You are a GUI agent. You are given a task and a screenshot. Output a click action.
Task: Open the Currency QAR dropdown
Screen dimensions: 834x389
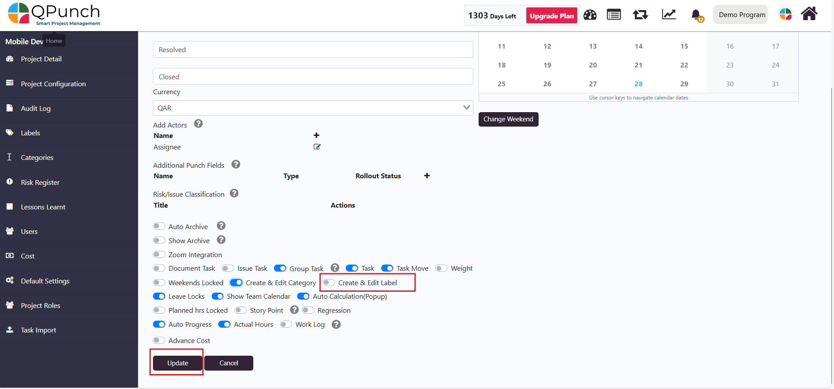click(313, 108)
